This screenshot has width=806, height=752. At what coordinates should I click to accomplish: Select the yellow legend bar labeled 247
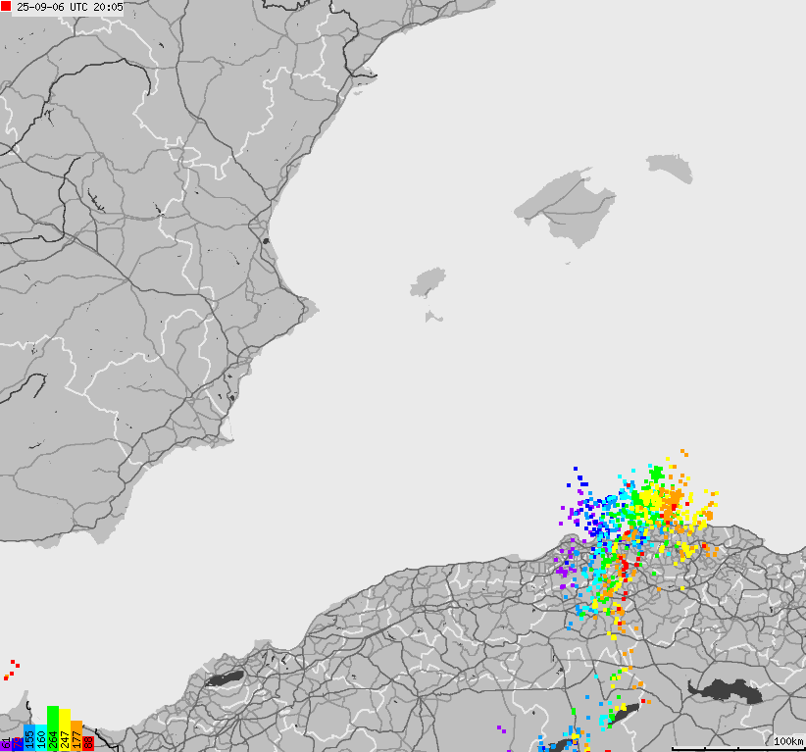[65, 729]
